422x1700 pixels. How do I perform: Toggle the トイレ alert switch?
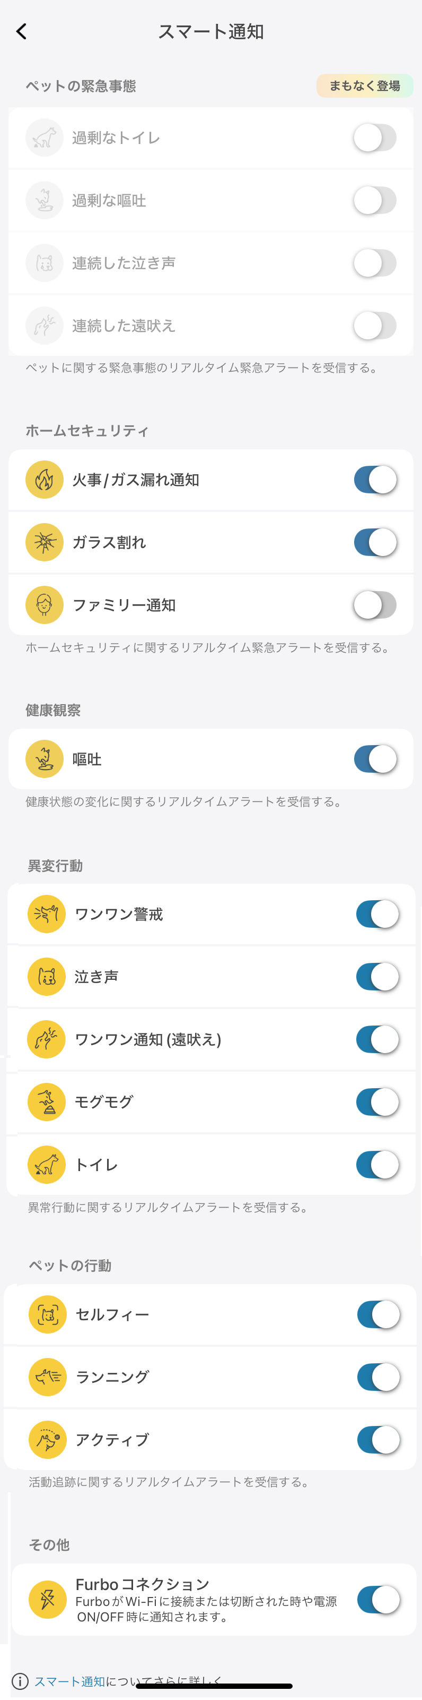377,1164
